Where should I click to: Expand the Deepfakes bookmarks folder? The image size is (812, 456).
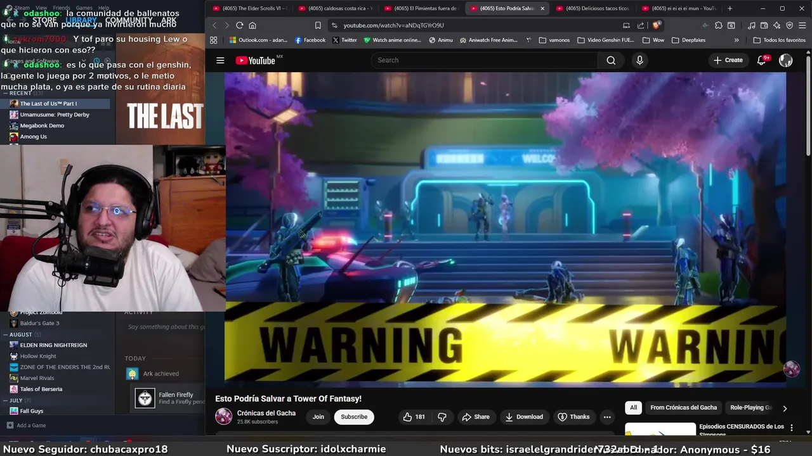688,40
